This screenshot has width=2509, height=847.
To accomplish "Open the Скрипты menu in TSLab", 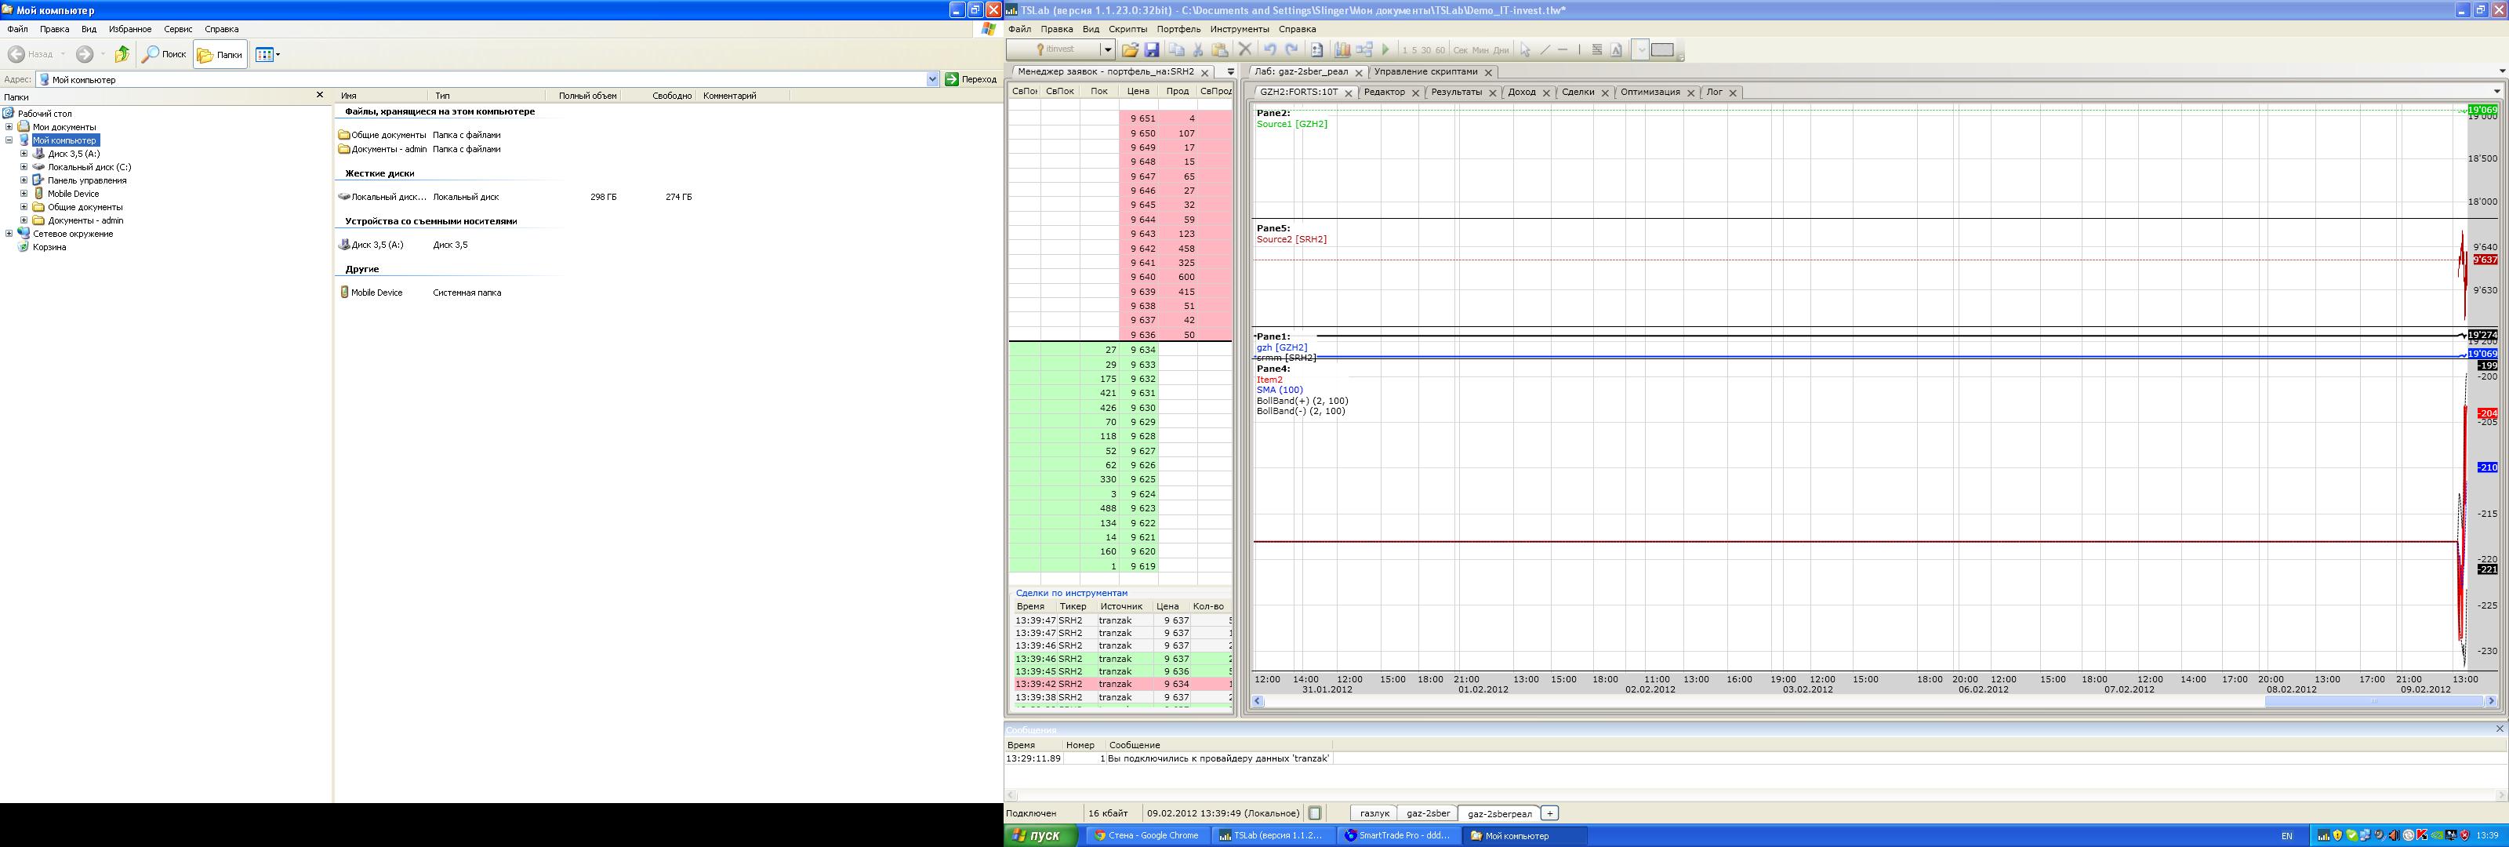I will point(1128,29).
